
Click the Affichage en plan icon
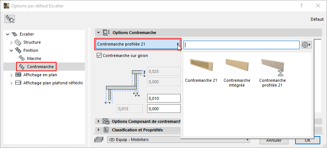pos(18,75)
